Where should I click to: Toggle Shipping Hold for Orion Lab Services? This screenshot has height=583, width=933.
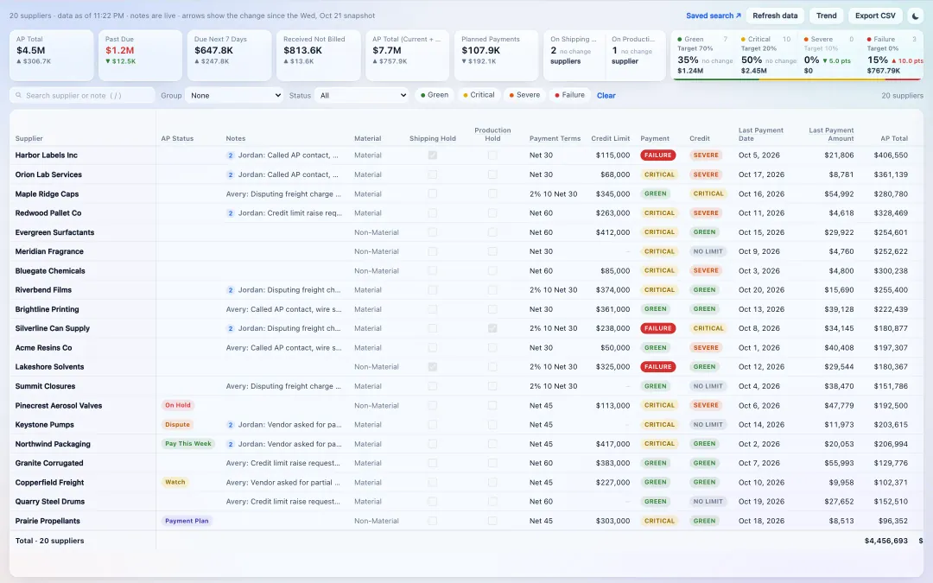click(x=433, y=174)
